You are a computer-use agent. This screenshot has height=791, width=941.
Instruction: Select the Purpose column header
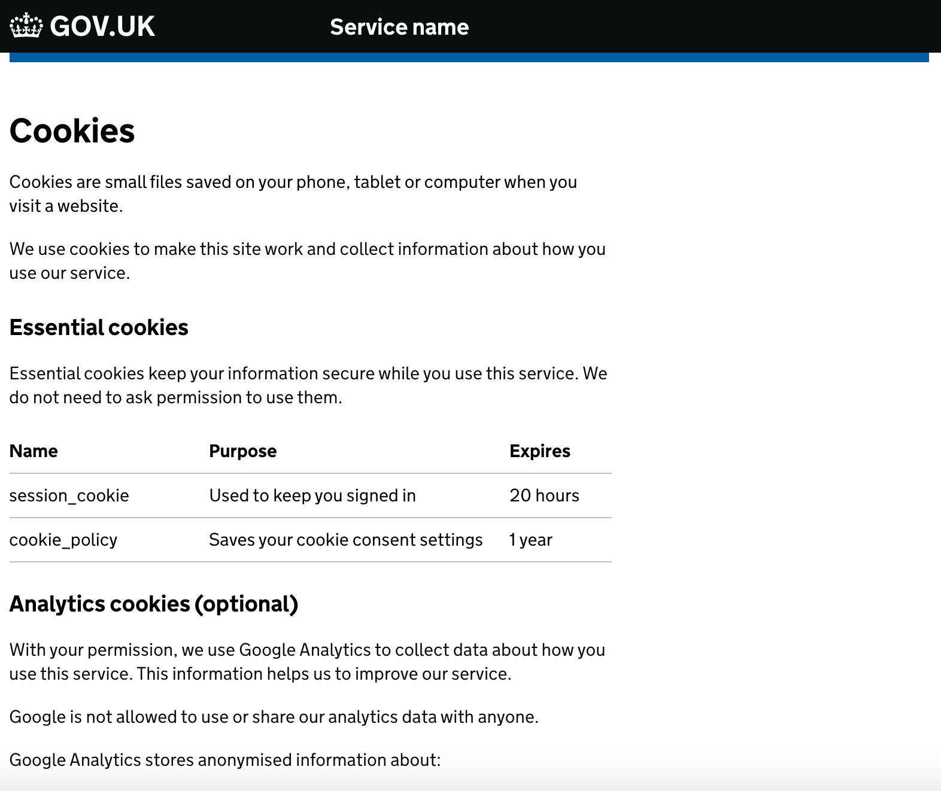point(242,451)
